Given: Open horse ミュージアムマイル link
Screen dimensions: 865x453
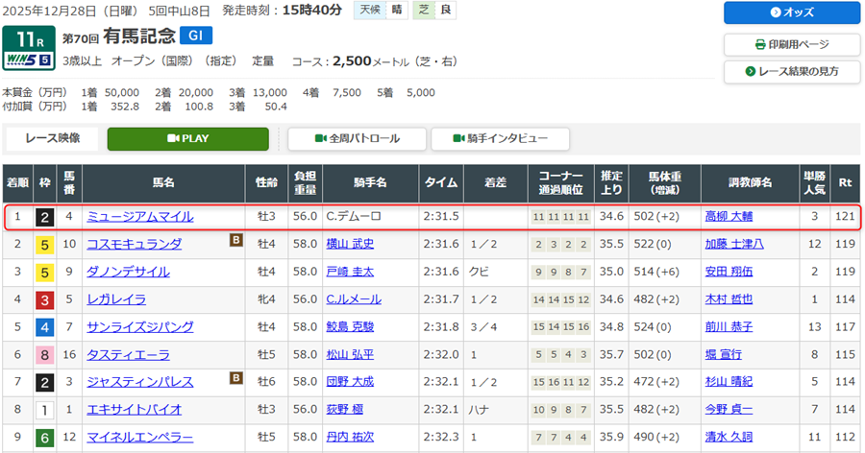Looking at the screenshot, I should (140, 217).
